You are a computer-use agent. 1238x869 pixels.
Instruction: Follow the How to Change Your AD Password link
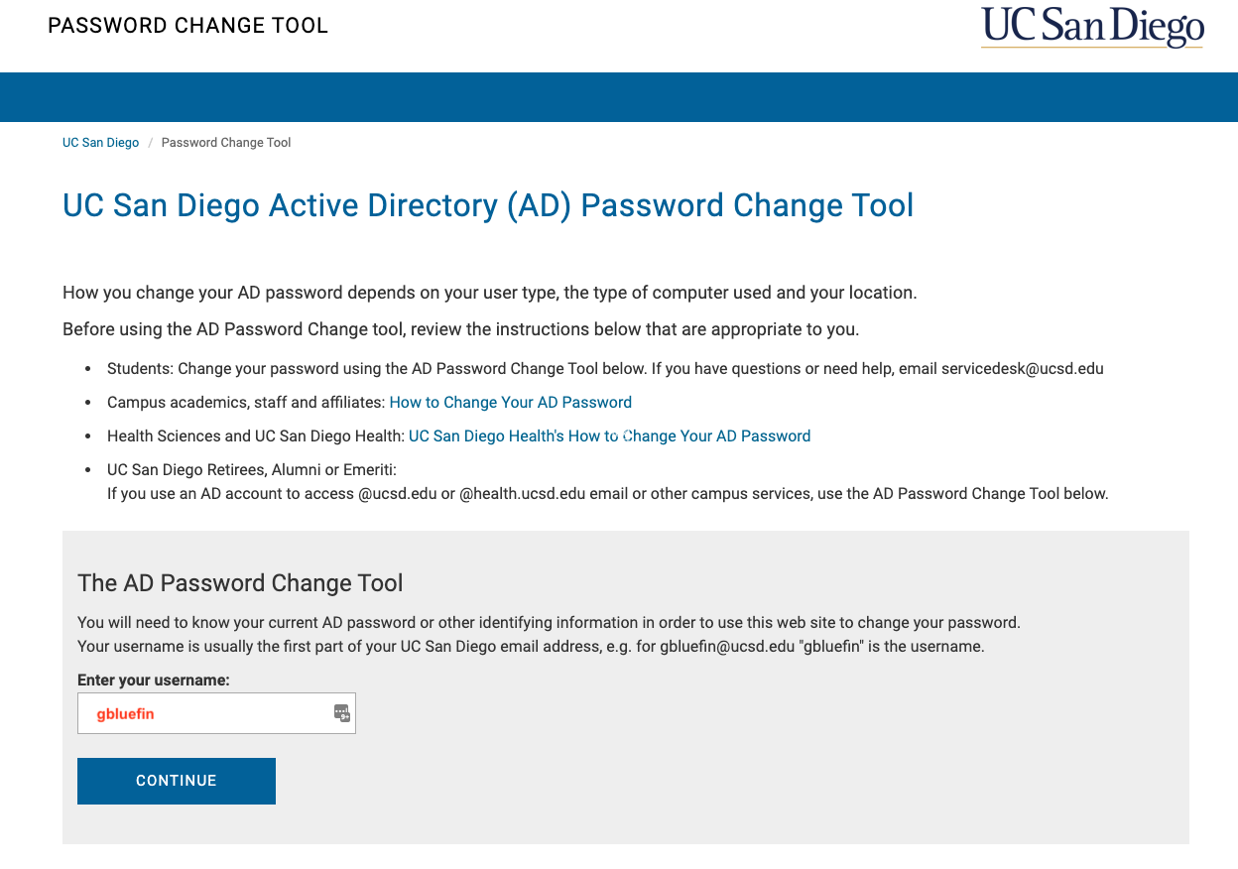[x=510, y=402]
